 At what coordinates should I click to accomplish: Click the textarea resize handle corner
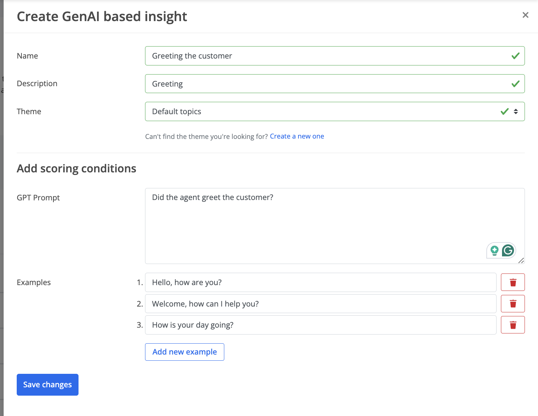(521, 260)
